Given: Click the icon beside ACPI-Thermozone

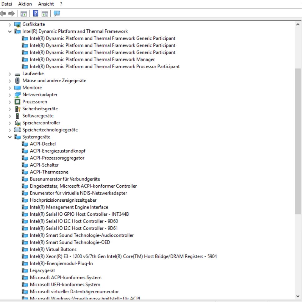Looking at the screenshot, I should pos(25,172).
